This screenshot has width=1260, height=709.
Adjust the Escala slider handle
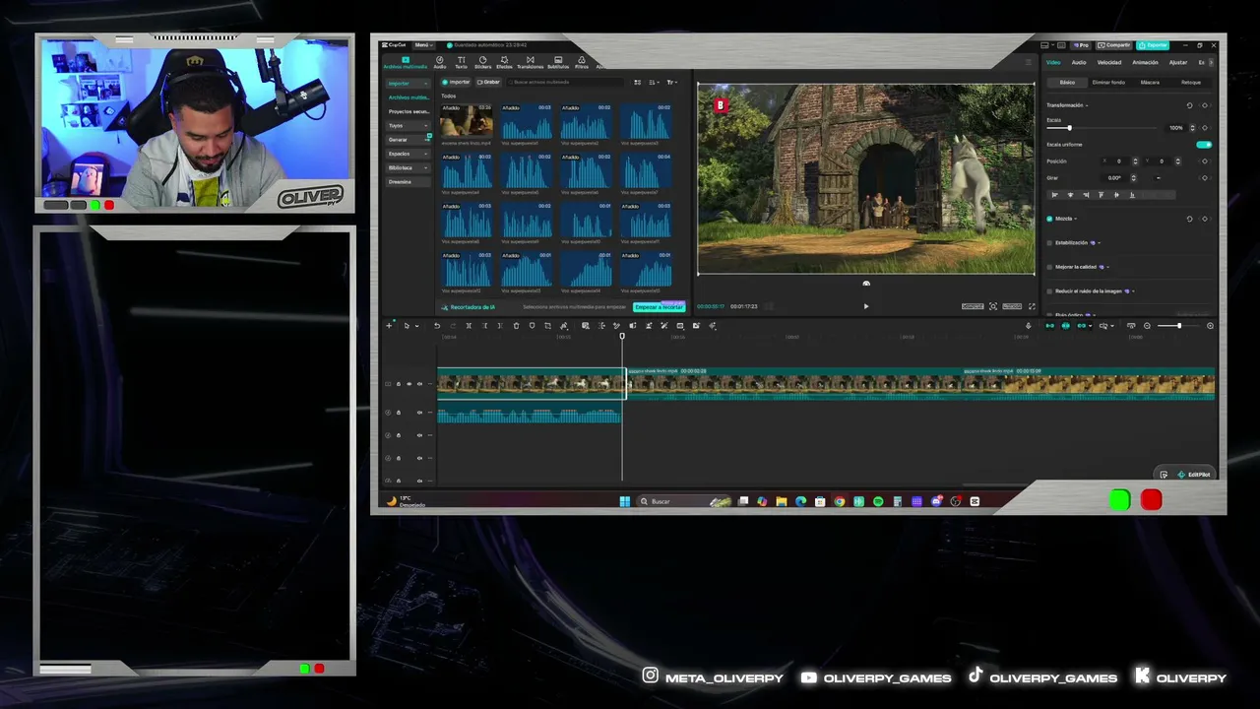coord(1069,128)
